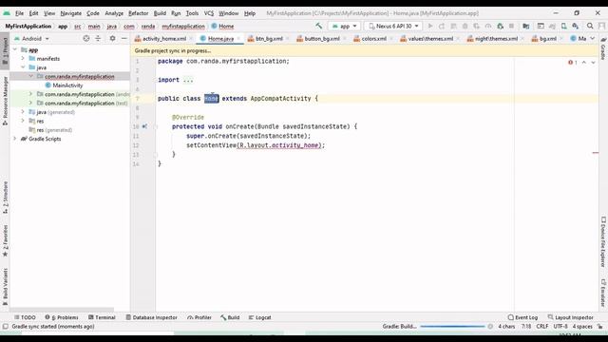608x342 pixels.
Task: Open the app run configuration dropdown
Action: pyautogui.click(x=344, y=26)
